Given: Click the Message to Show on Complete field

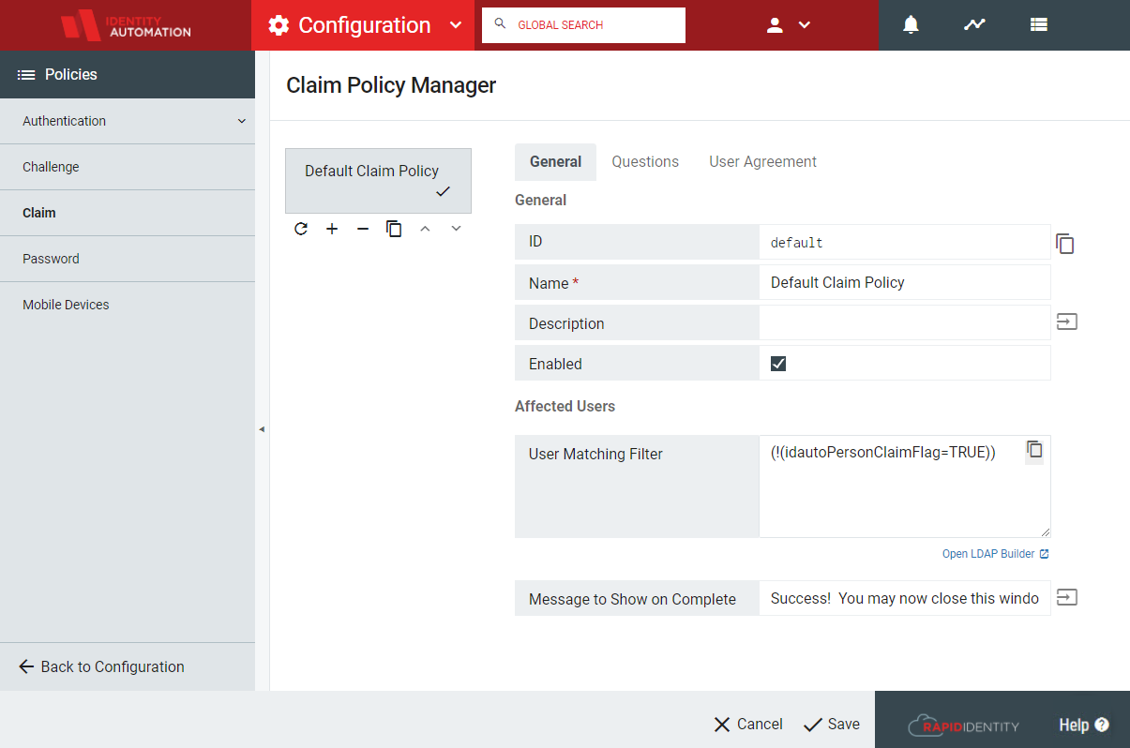Looking at the screenshot, I should [905, 598].
